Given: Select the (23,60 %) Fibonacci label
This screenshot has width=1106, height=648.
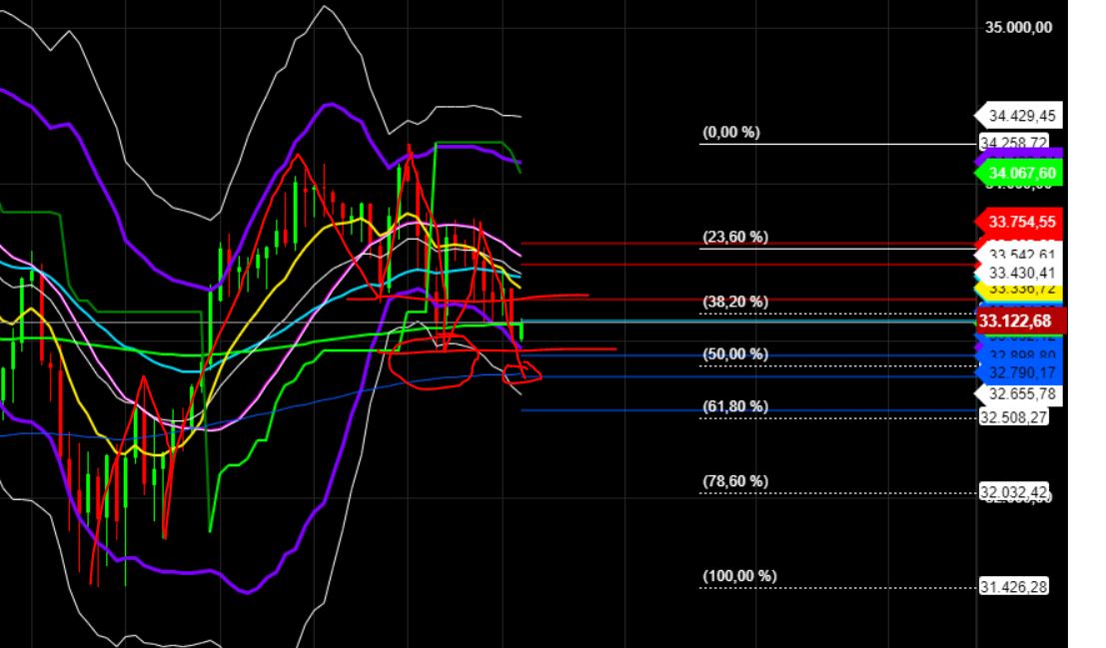Looking at the screenshot, I should pyautogui.click(x=734, y=237).
